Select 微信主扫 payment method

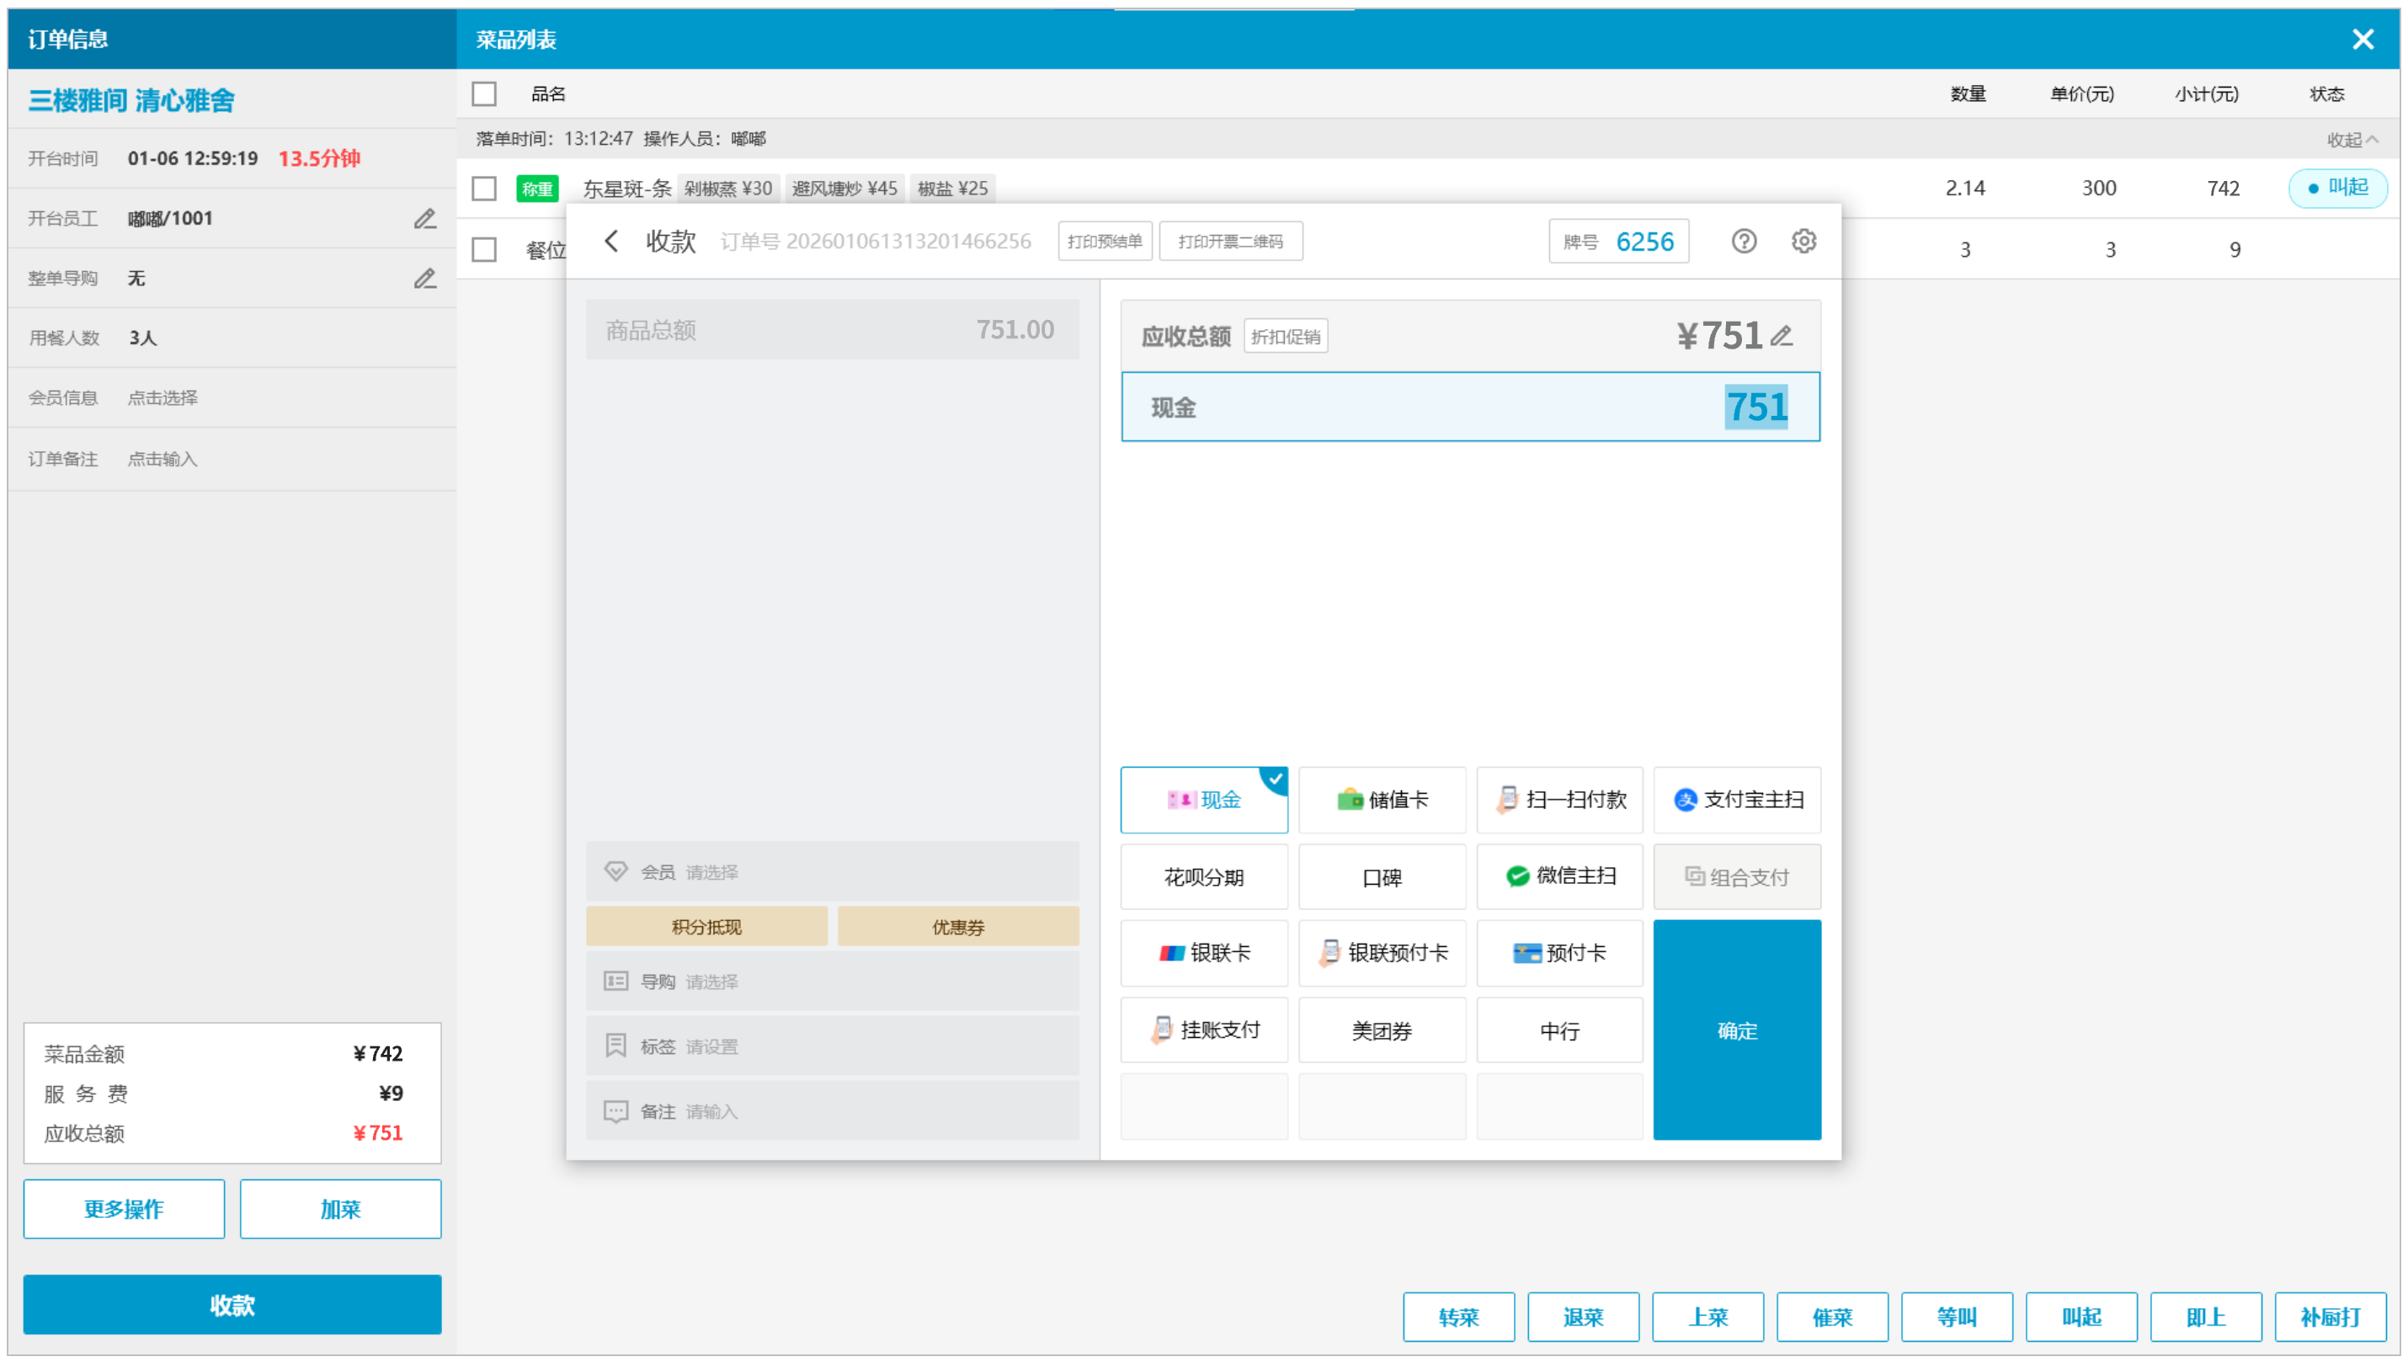[1558, 876]
